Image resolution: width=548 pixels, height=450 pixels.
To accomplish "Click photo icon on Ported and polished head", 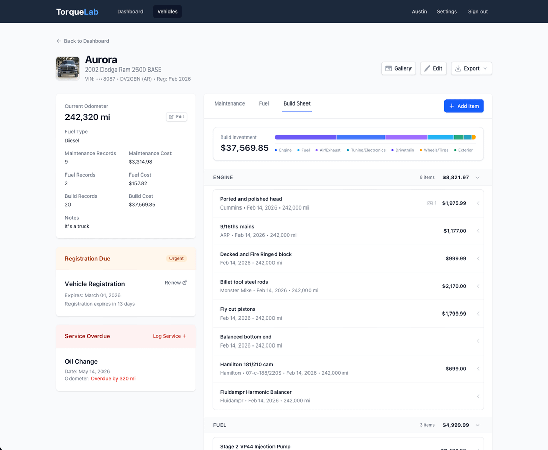I will 430,203.
